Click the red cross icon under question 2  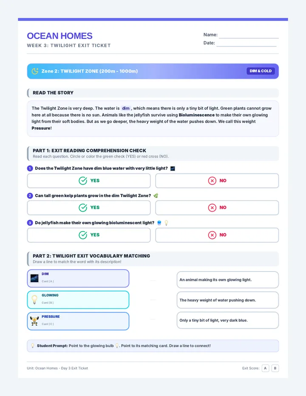212,208
